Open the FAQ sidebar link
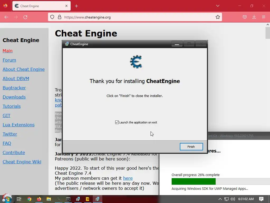The image size is (270, 203). coord(7,143)
